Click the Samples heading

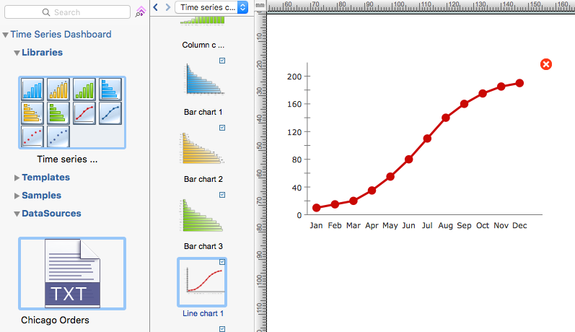click(41, 196)
